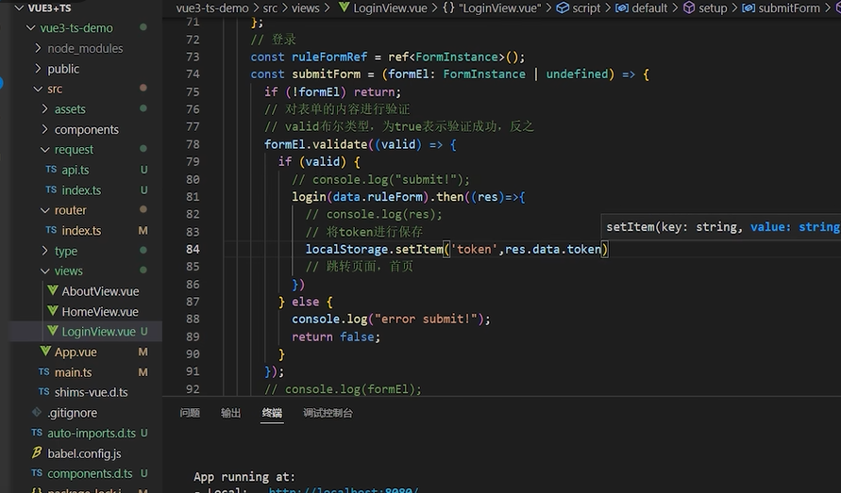Click formEl.validate call on line 78
Image resolution: width=841 pixels, height=493 pixels.
click(316, 144)
